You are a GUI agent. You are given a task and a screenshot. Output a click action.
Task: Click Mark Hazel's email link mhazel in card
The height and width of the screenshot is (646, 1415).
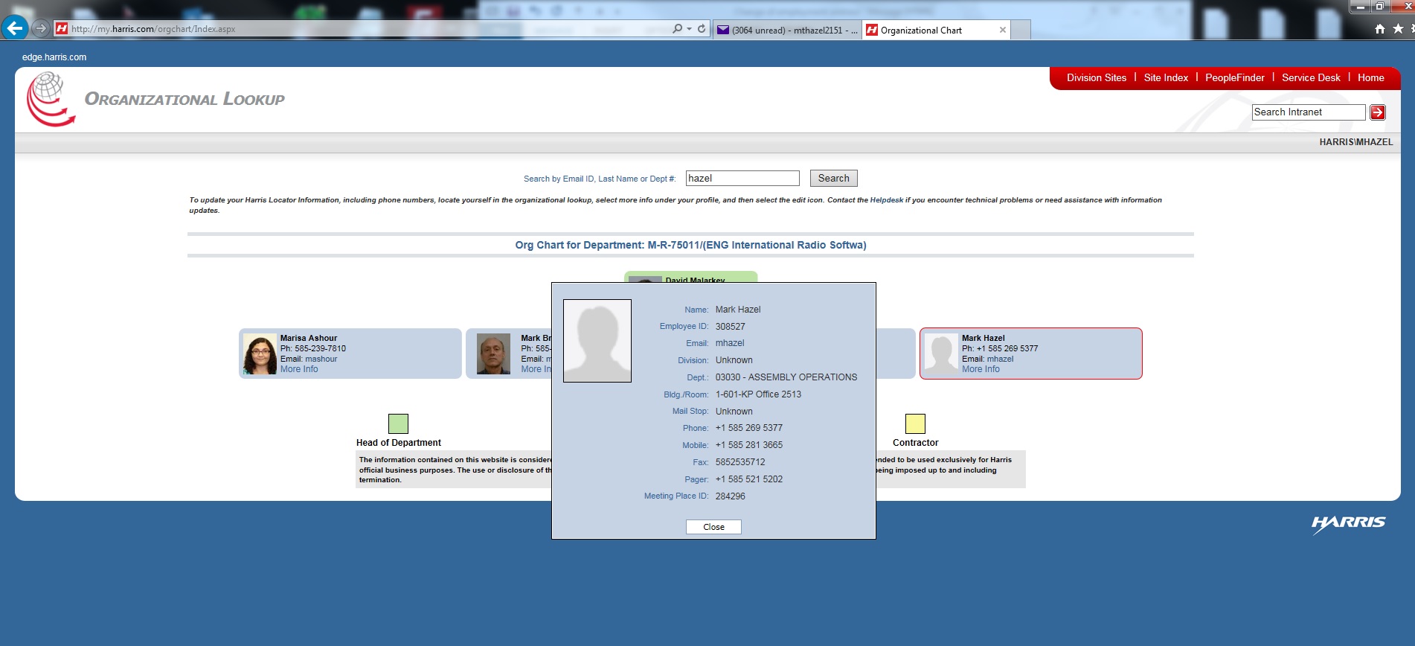pyautogui.click(x=1000, y=359)
